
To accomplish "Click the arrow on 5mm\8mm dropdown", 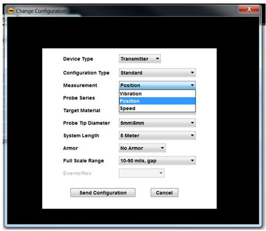I will (x=192, y=123).
